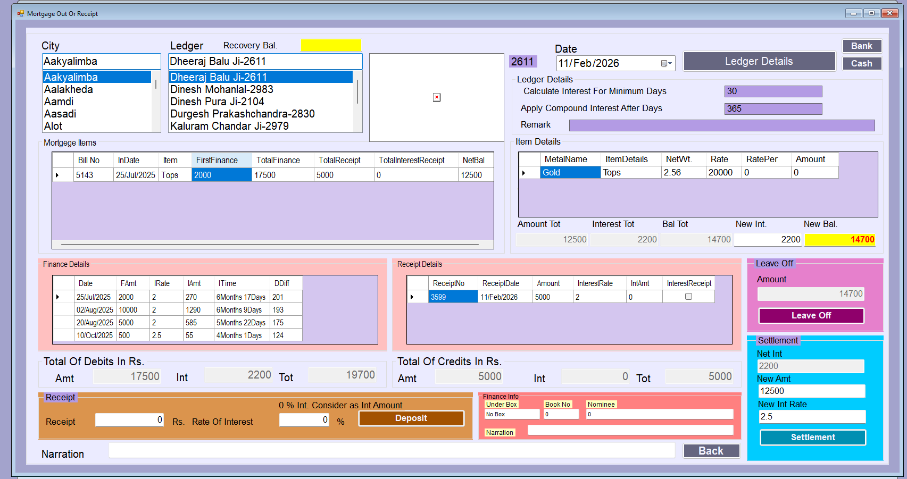This screenshot has width=907, height=479.
Task: Click the Nominee input field
Action: point(660,414)
